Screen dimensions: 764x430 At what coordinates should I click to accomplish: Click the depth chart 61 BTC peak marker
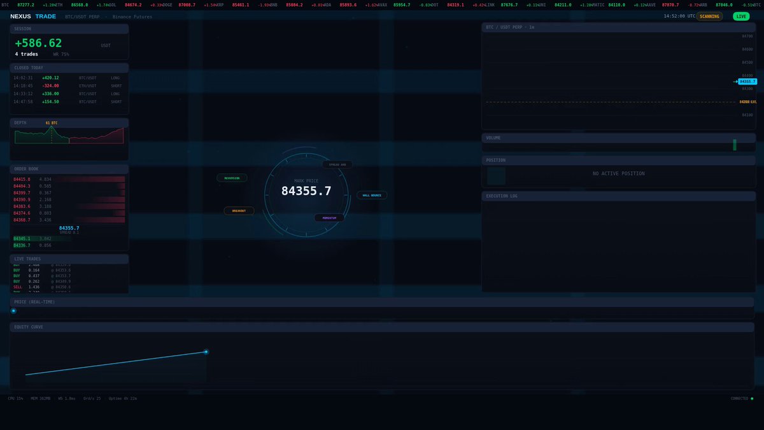[x=52, y=123]
